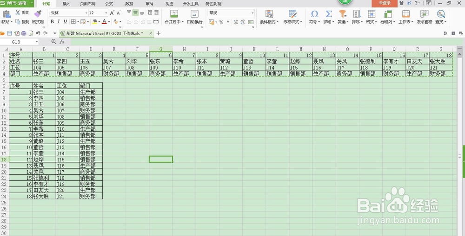Decrease font size with the smaller A icon
465x236 pixels.
(119, 13)
